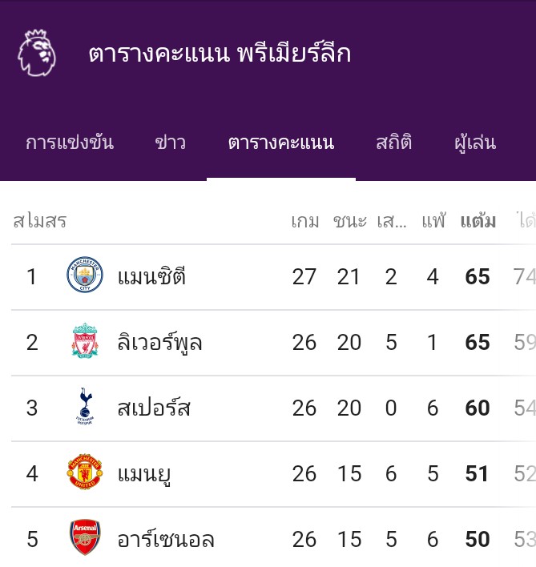This screenshot has width=536, height=567.
Task: Tap the ชนะ wins column header
Action: click(350, 221)
